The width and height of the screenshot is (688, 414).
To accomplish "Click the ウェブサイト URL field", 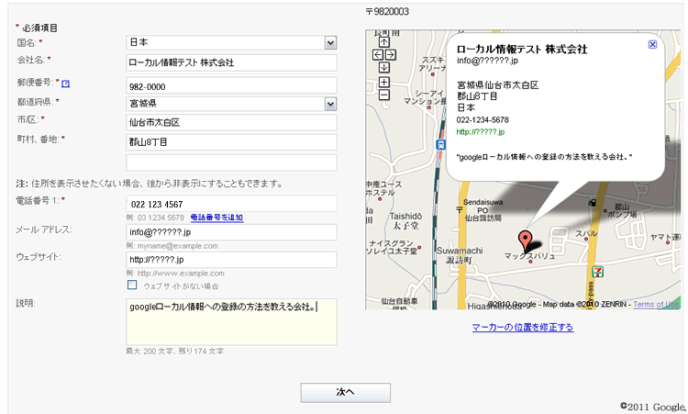I will coord(232,260).
